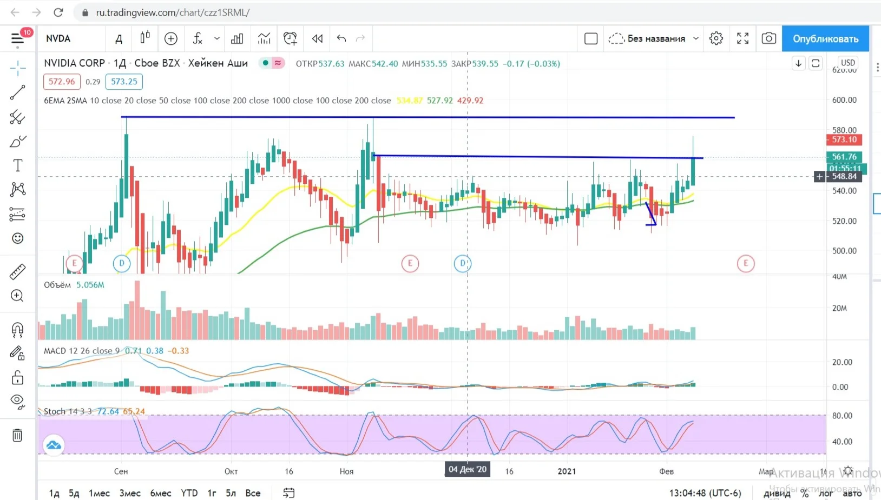
Task: Click the buy price 573.25 button
Action: click(x=124, y=82)
